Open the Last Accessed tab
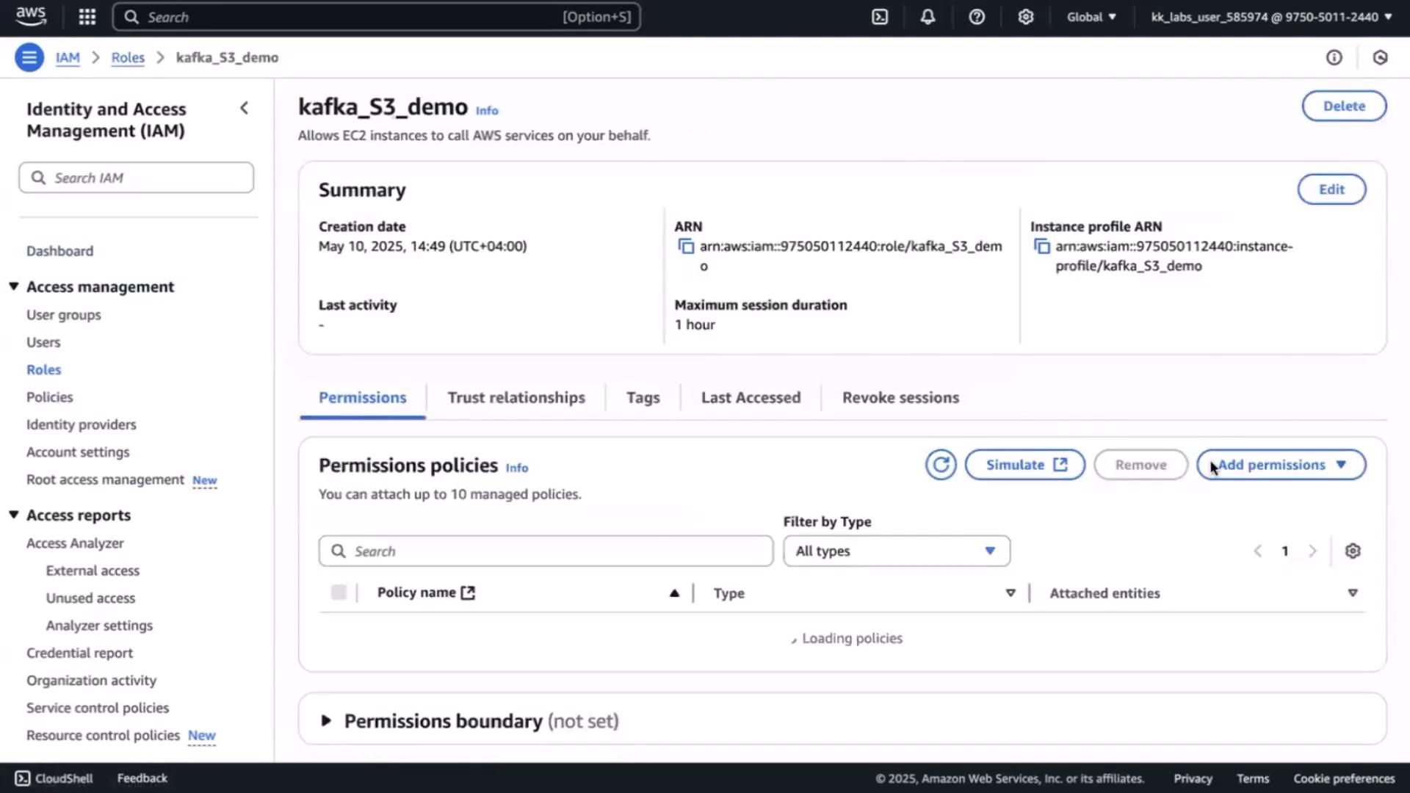1410x793 pixels. coord(751,397)
